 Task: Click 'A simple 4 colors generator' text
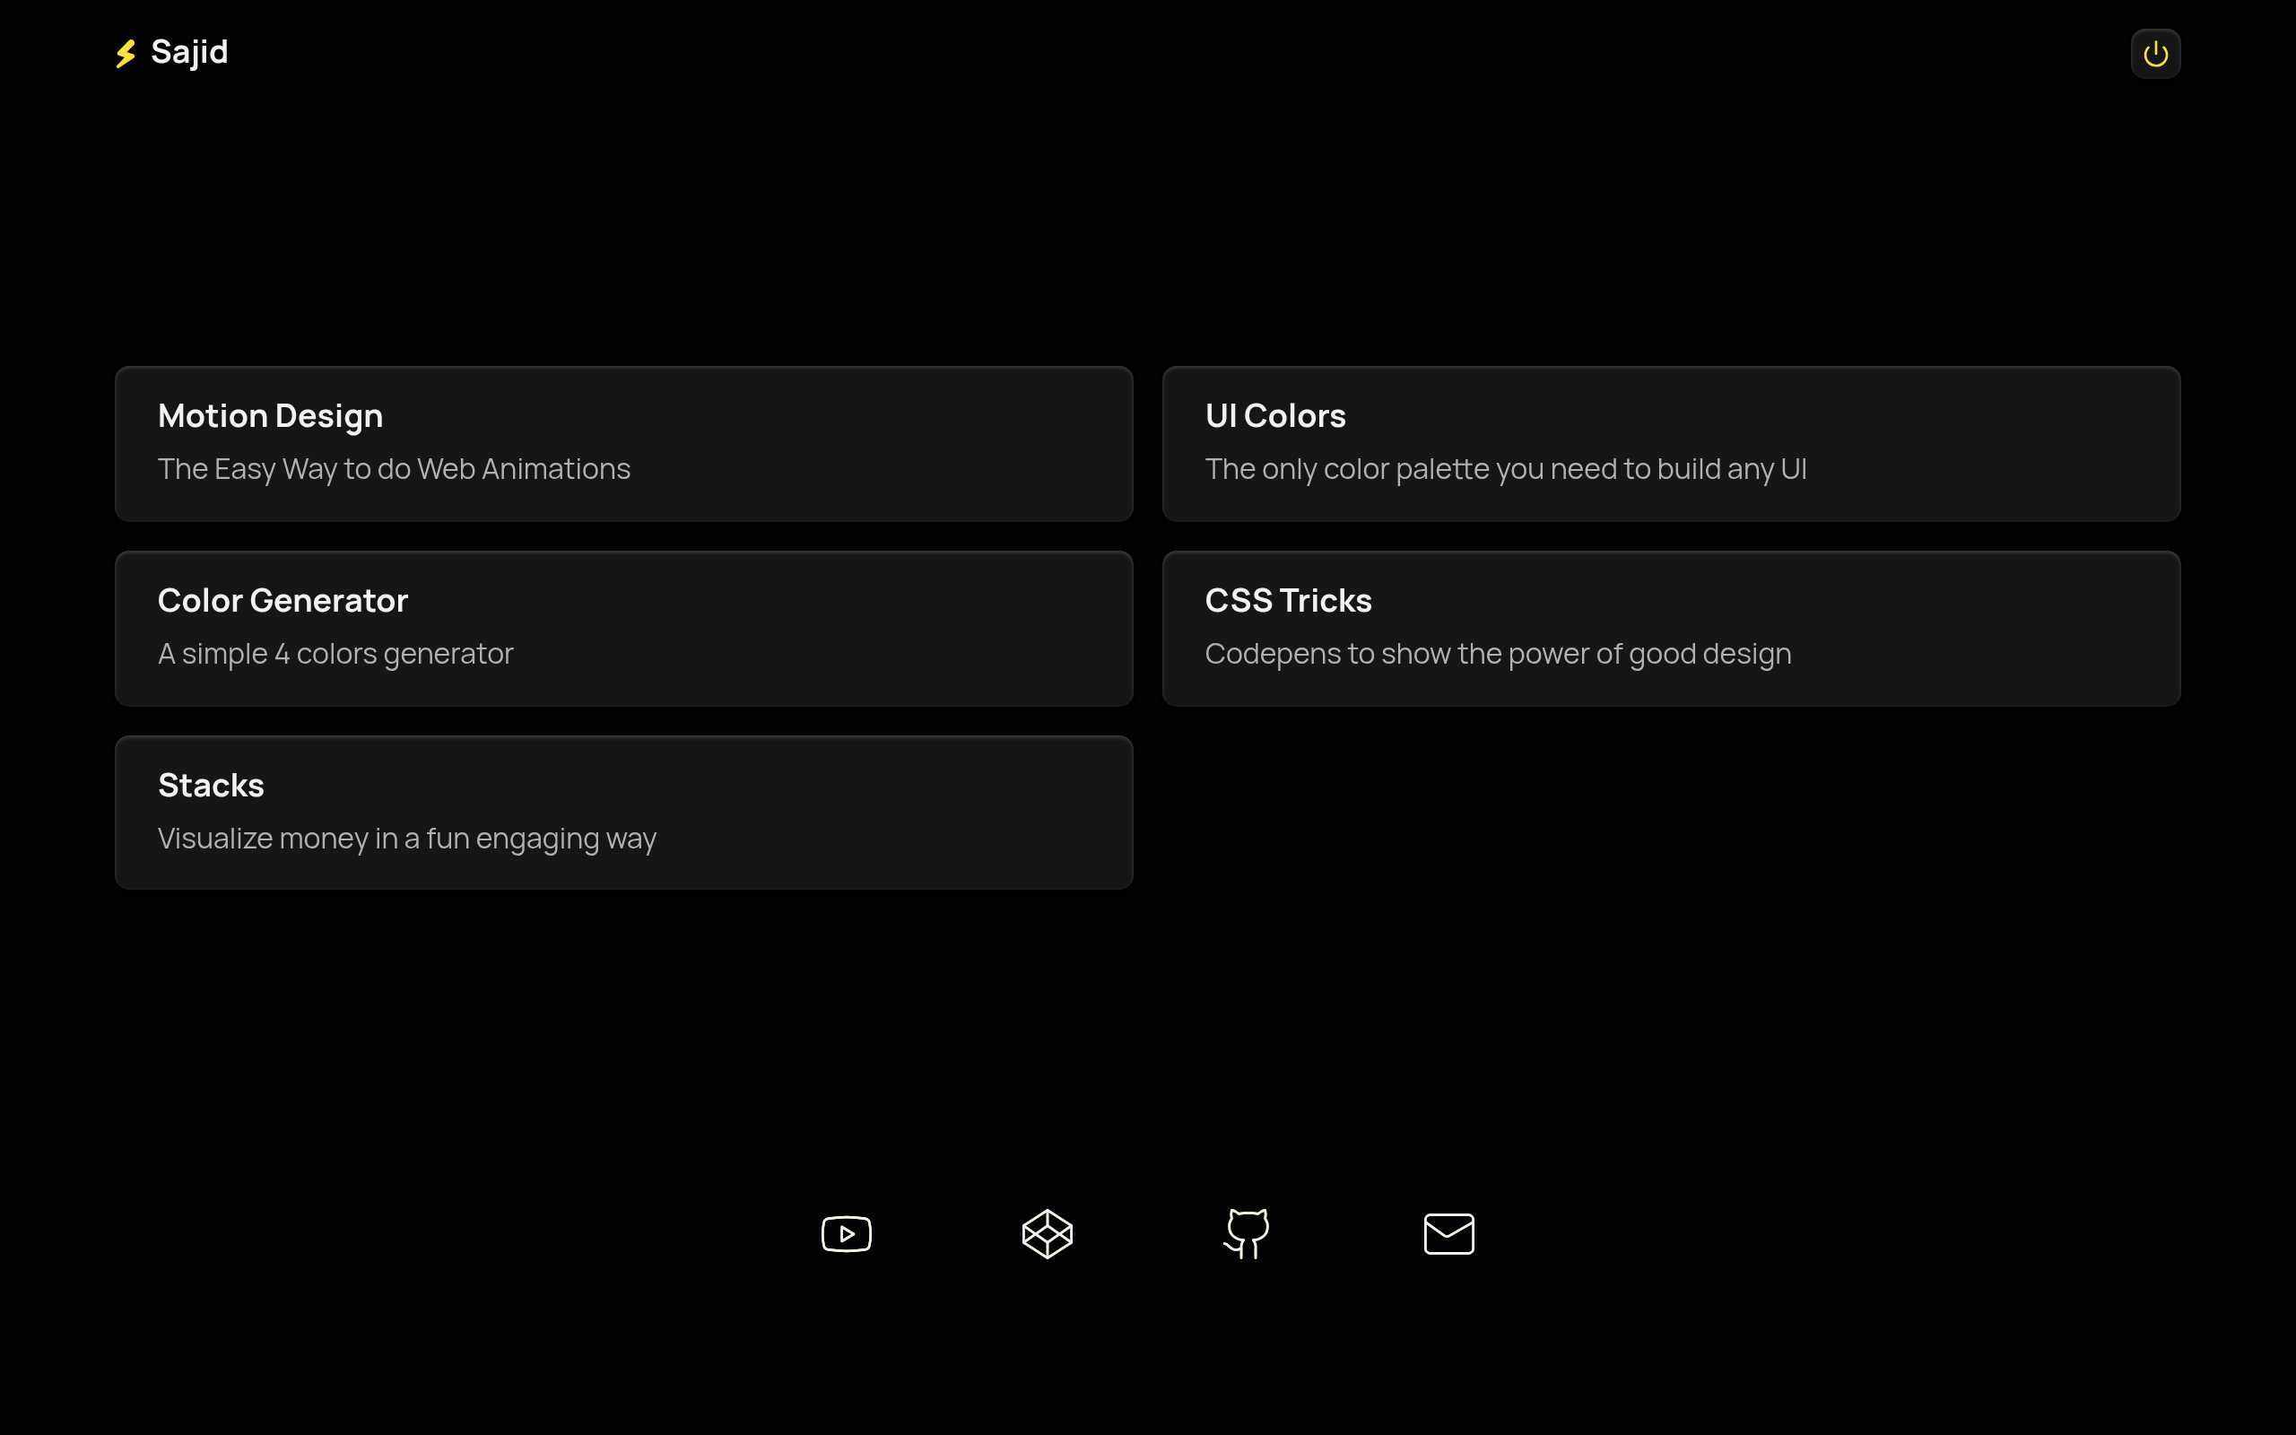[335, 654]
